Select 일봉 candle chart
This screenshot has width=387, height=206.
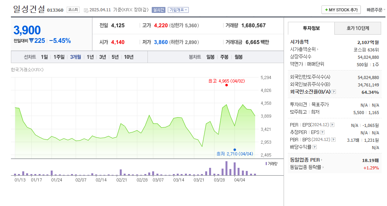coord(211,57)
